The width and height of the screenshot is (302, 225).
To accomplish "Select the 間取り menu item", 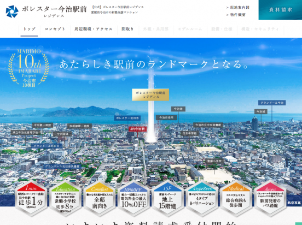I will click(127, 29).
